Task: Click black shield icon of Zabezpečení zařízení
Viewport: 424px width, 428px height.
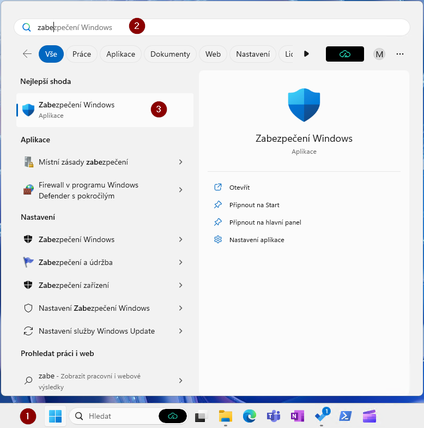Action: tap(28, 285)
